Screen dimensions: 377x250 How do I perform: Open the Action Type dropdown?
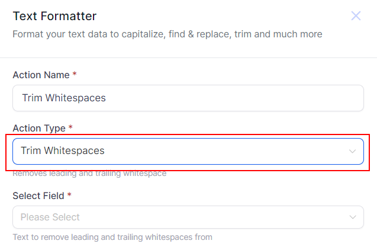click(x=188, y=151)
